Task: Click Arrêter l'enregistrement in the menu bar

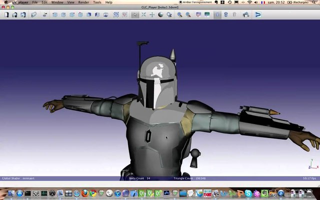Action: coord(195,2)
